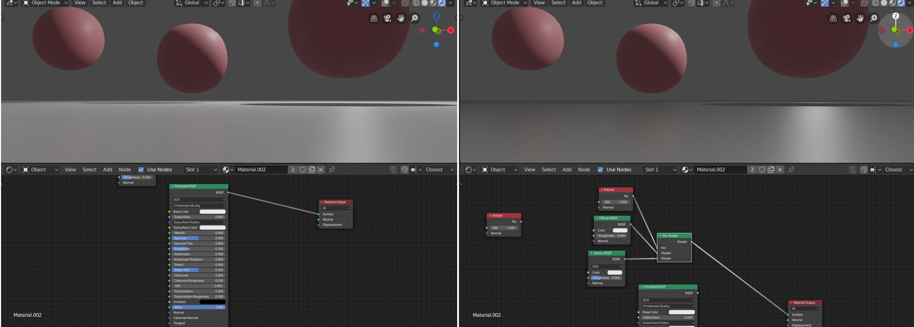Click zoom magnifier icon in right viewport
The height and width of the screenshot is (327, 914).
coord(874,18)
